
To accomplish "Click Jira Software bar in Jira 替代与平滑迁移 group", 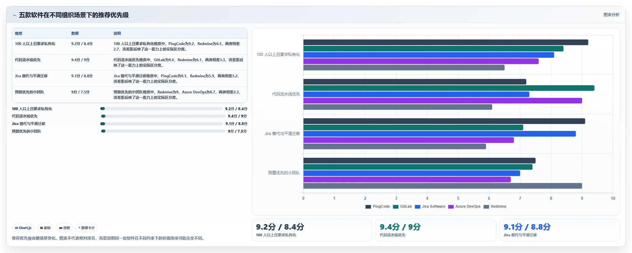I will point(440,134).
